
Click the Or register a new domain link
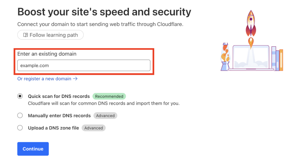pos(44,79)
